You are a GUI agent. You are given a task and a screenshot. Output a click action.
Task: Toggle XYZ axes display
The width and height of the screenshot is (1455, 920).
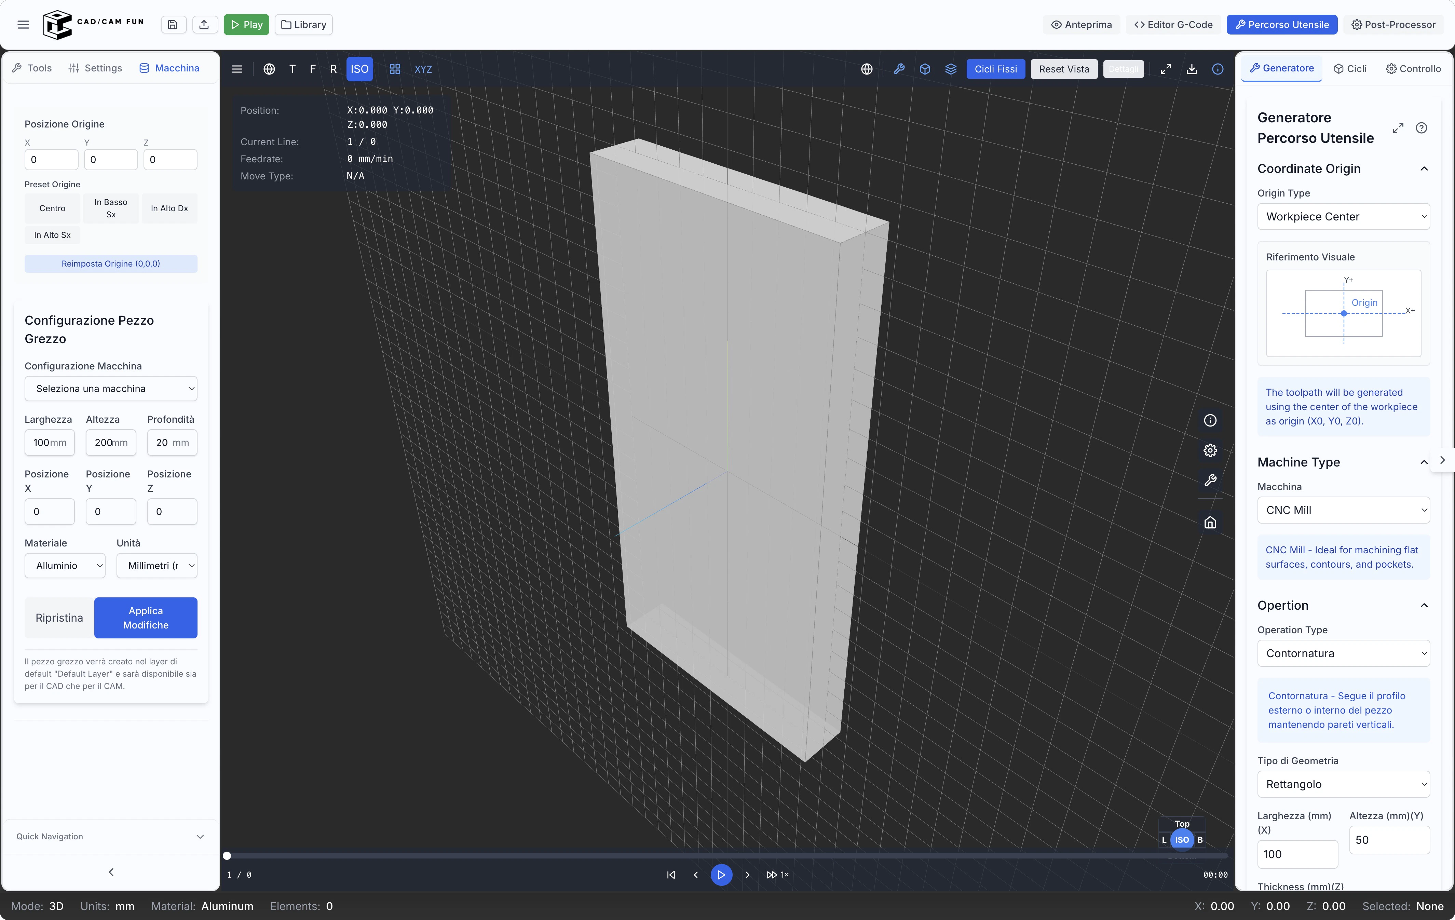tap(423, 69)
